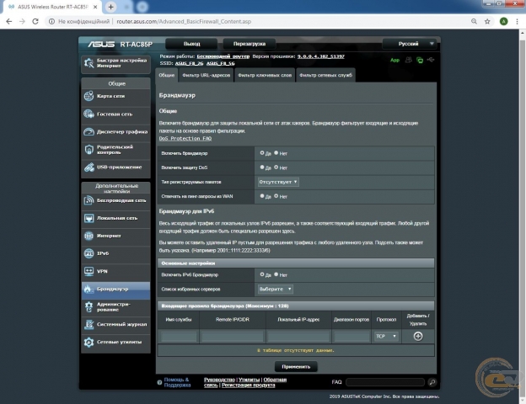Open Регистрация продукта link in footer

[x=248, y=385]
